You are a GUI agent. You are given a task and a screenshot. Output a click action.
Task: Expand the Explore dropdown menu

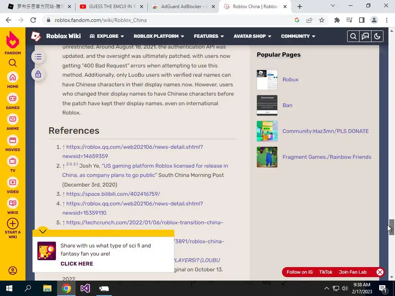click(x=107, y=36)
